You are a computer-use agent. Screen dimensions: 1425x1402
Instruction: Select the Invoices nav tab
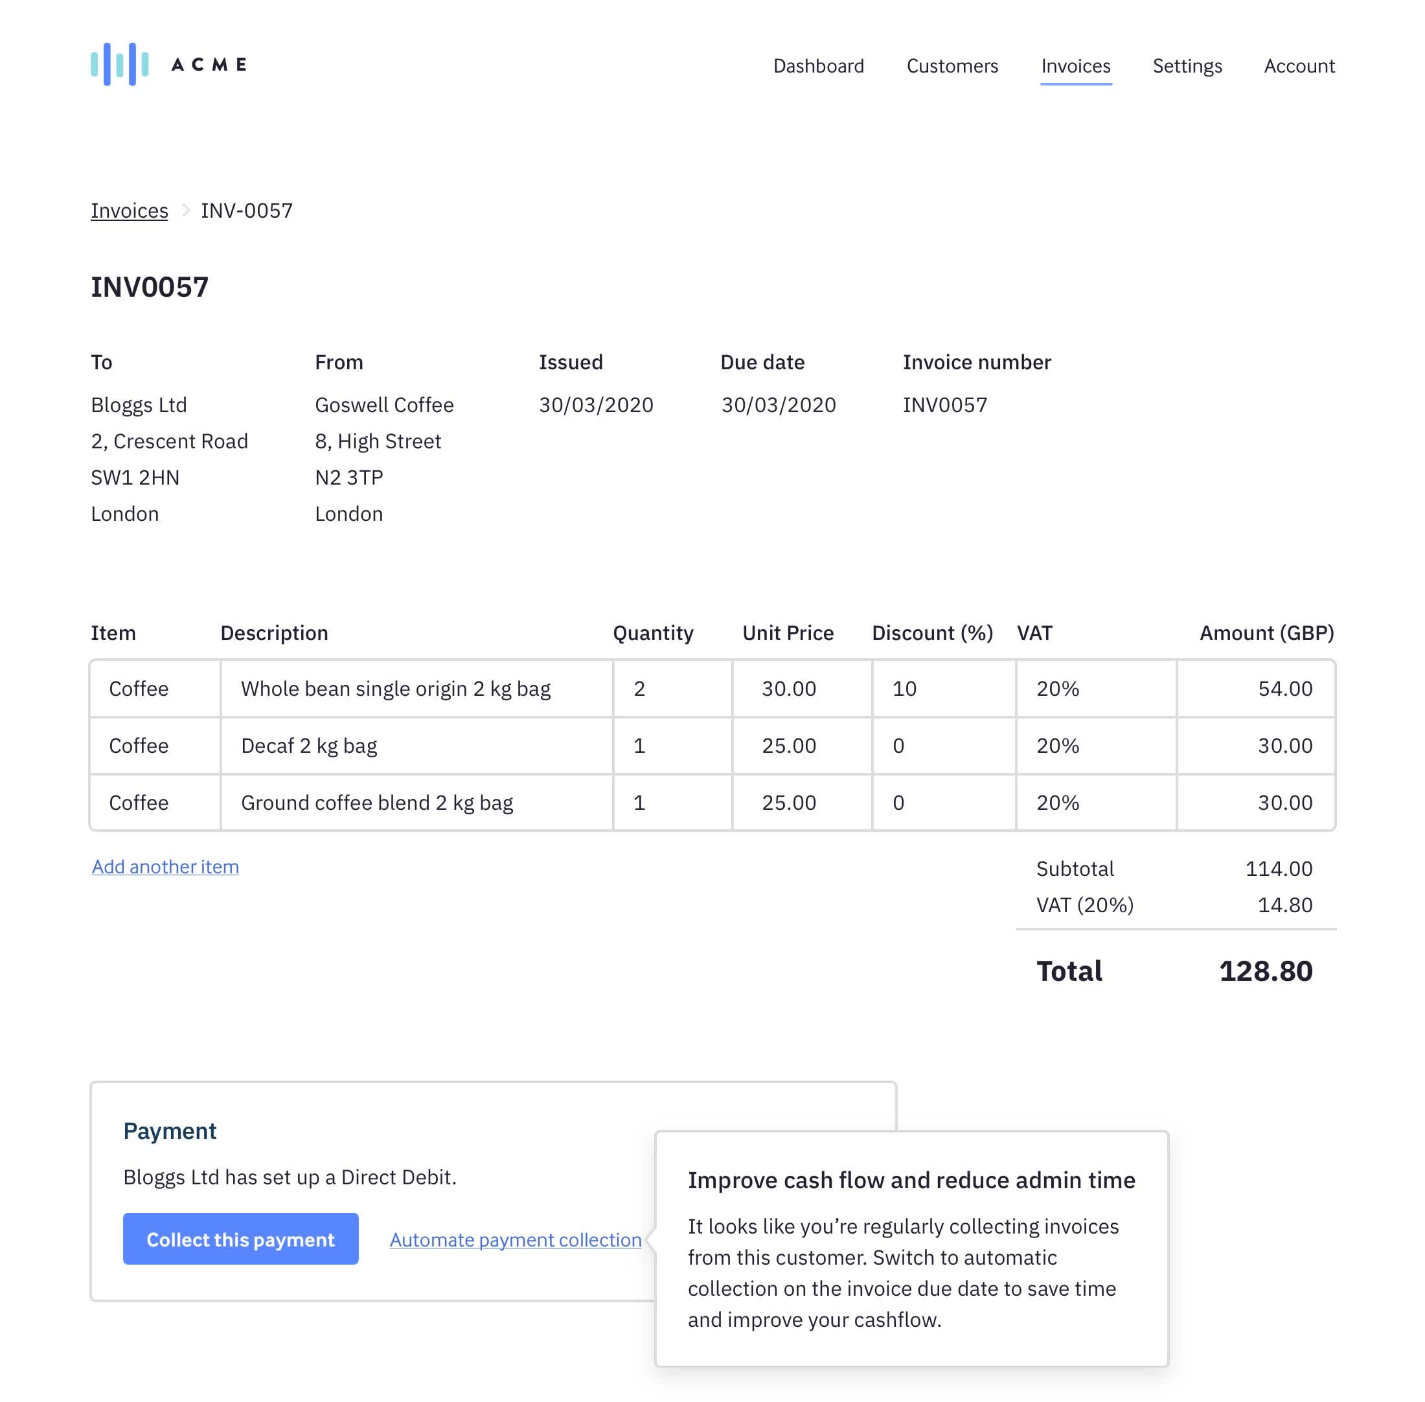tap(1075, 66)
